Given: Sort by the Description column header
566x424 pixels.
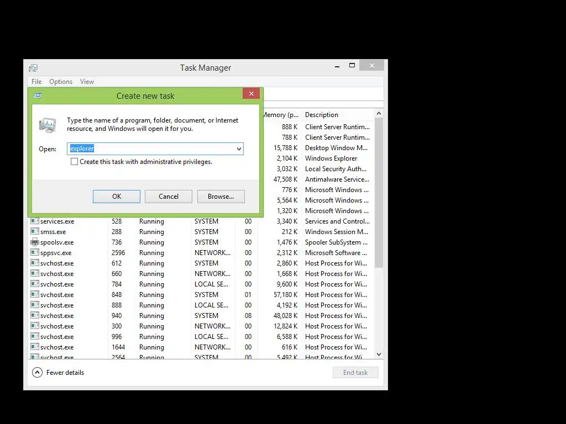Looking at the screenshot, I should 322,115.
